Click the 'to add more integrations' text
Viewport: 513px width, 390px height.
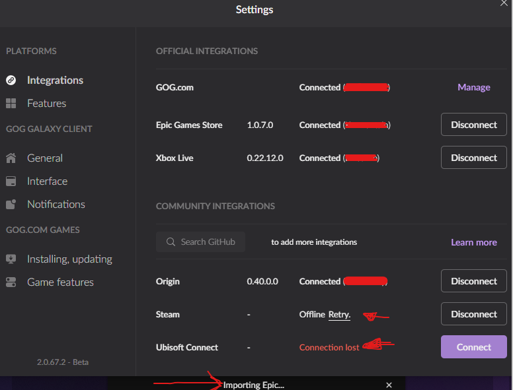coord(314,242)
